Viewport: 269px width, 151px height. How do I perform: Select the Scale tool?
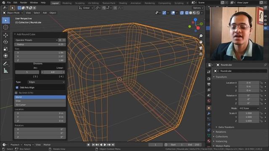5,49
